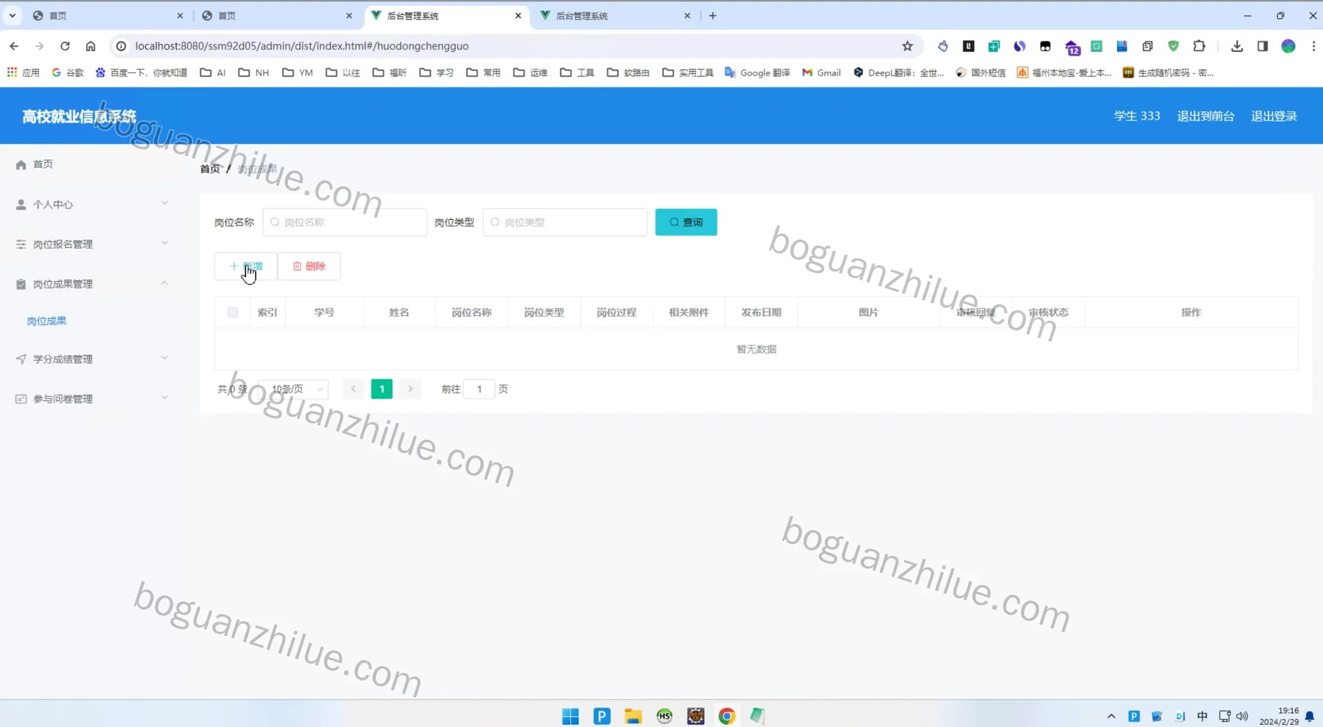Click the 学号 column header

[x=324, y=312]
